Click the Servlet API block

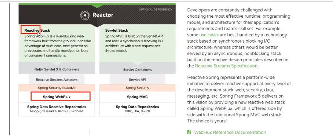coord(137,79)
